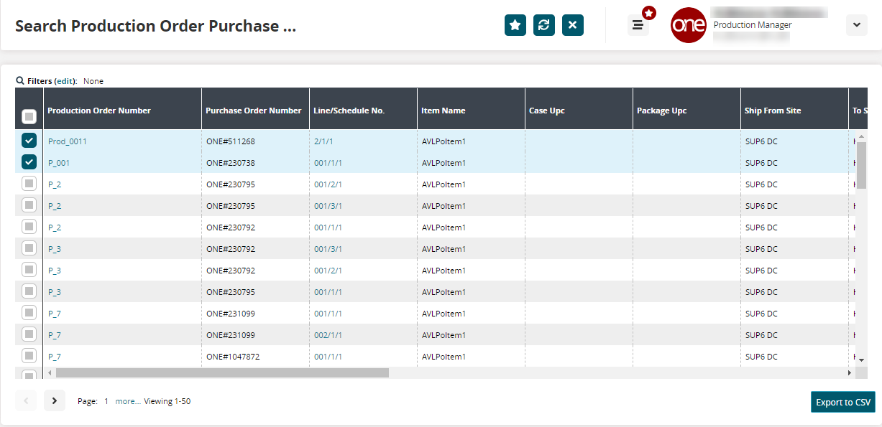The width and height of the screenshot is (882, 427).
Task: Go to next page arrow
Action: [55, 400]
